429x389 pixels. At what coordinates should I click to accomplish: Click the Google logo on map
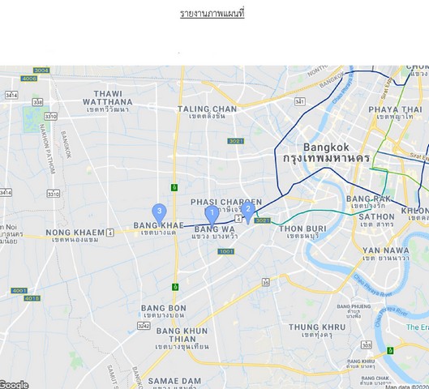[x=15, y=385]
